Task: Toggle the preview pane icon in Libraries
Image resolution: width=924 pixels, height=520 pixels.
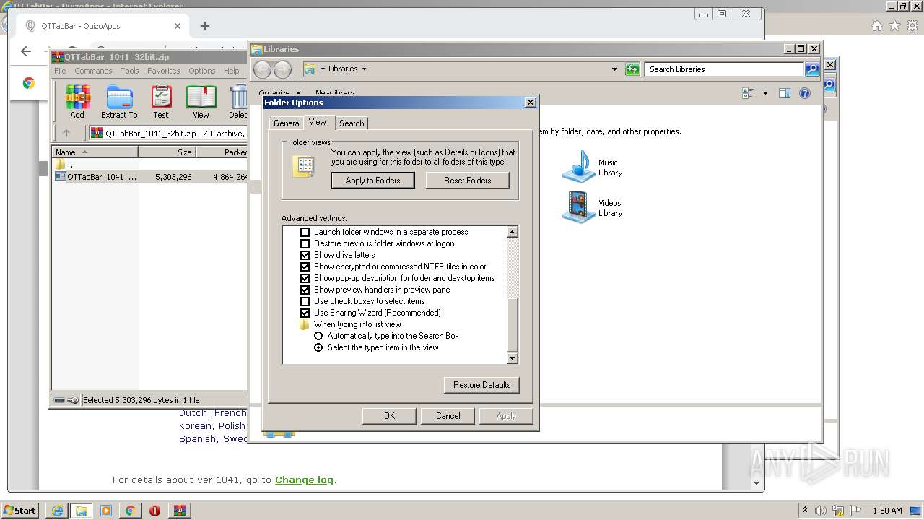Action: point(785,93)
